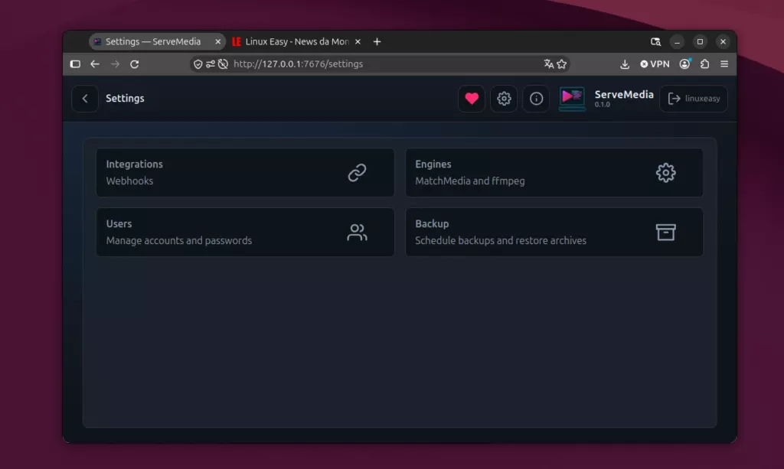Screen dimensions: 784x469
Task: Open the info circle icon
Action: point(536,99)
